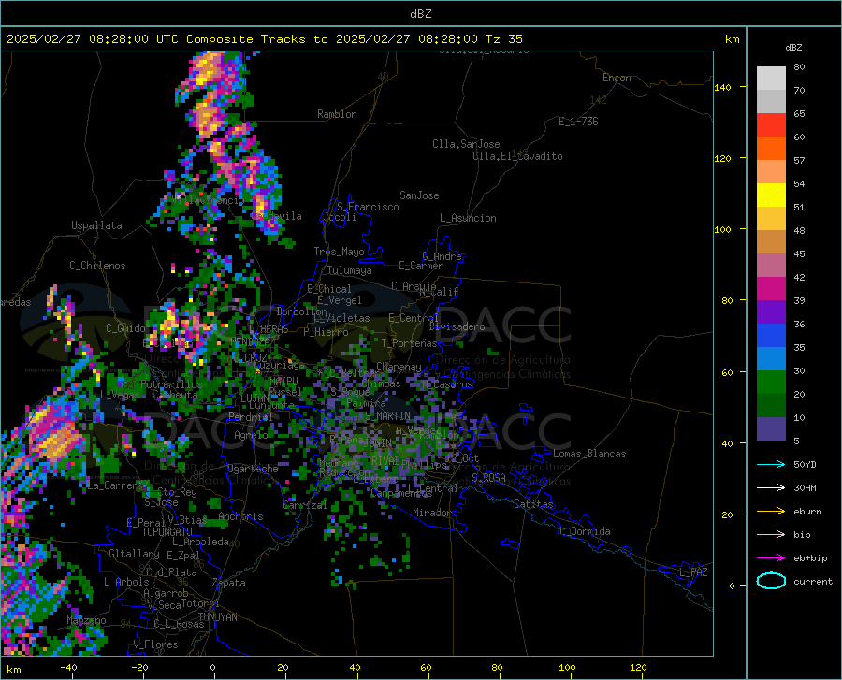Click the 'Divisadero' map label
842x680 pixels.
point(457,326)
